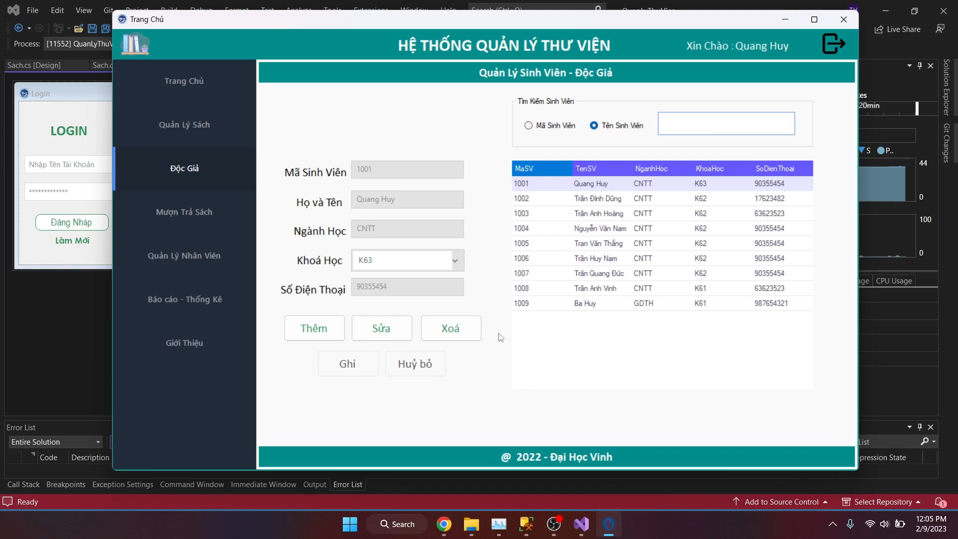Click Họ và Tên field showing Quang Huy
958x539 pixels.
pyautogui.click(x=407, y=200)
